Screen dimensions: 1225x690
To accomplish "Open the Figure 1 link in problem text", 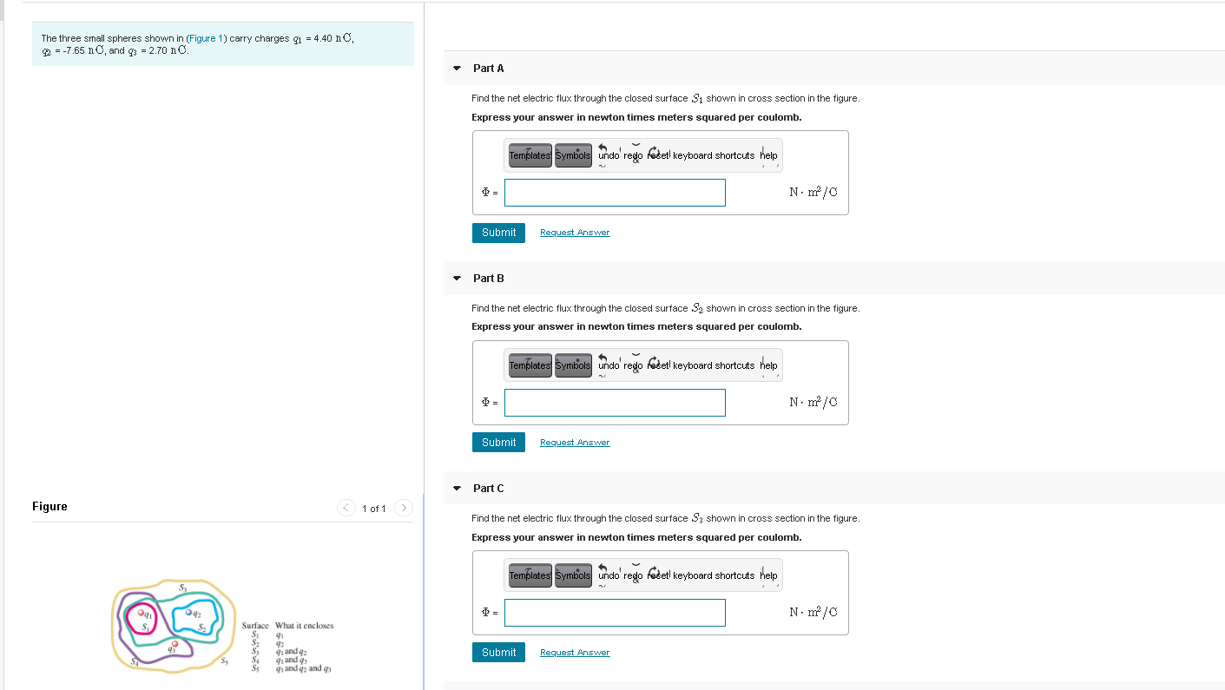I will click(x=206, y=38).
